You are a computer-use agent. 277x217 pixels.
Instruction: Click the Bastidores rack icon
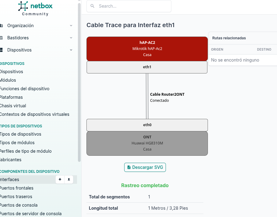pyautogui.click(x=1, y=38)
